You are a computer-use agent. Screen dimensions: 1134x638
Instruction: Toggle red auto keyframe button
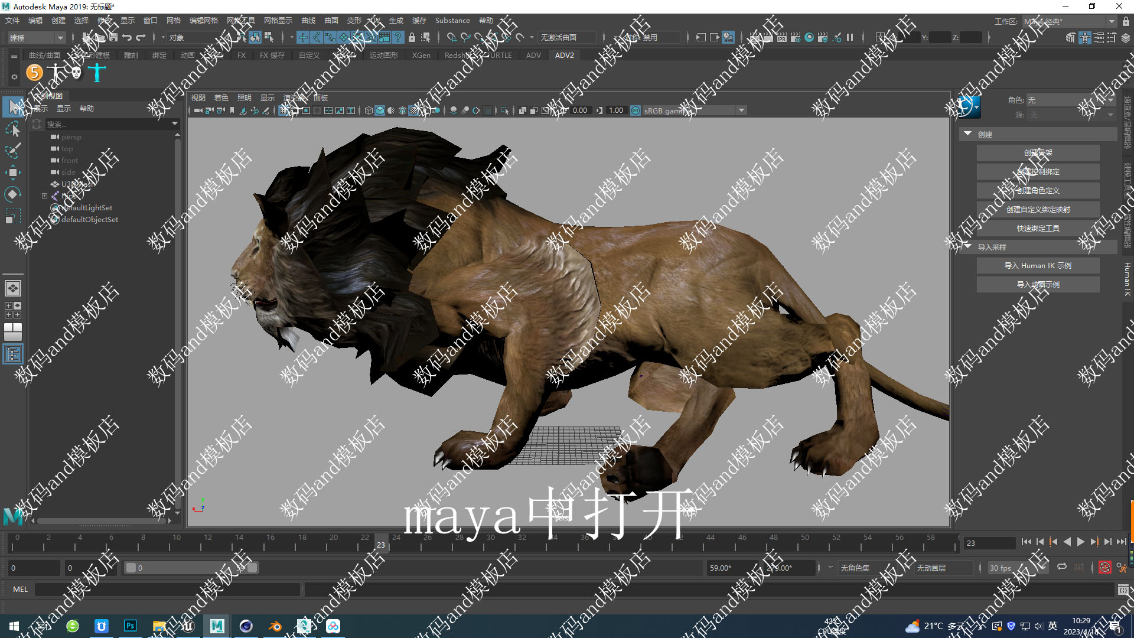[1104, 568]
